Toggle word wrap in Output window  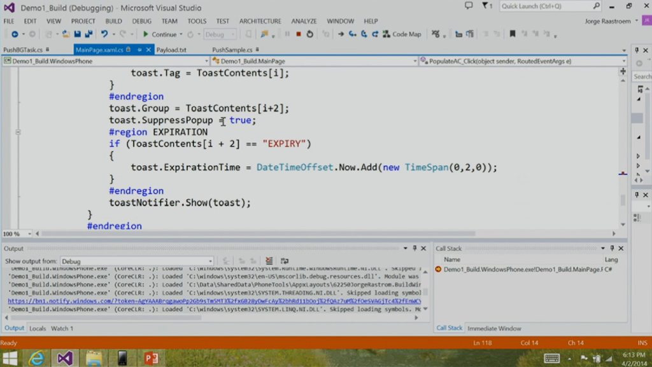pyautogui.click(x=285, y=261)
